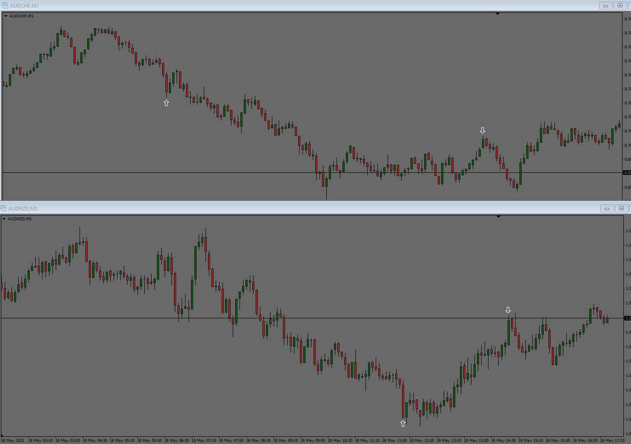Select the up arrow signal on AUDNZD chart
This screenshot has width=631, height=444.
(403, 423)
